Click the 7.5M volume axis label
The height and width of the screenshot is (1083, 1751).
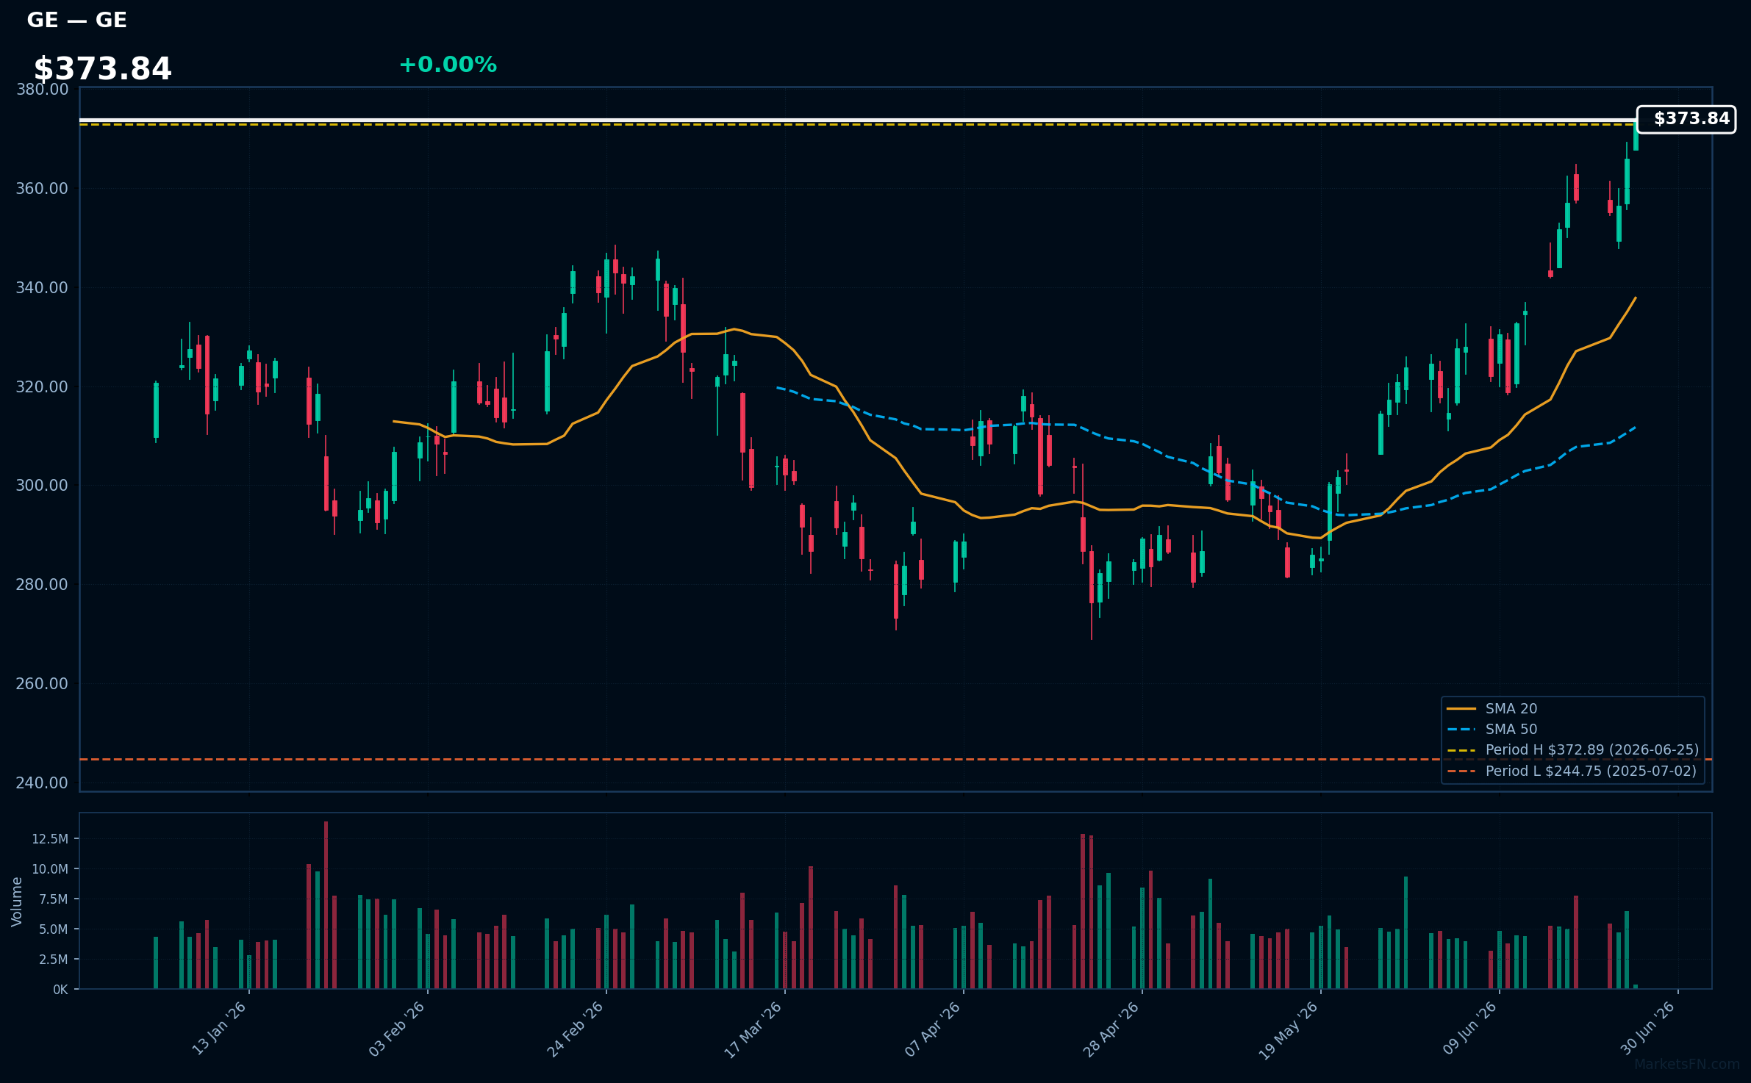coord(54,899)
